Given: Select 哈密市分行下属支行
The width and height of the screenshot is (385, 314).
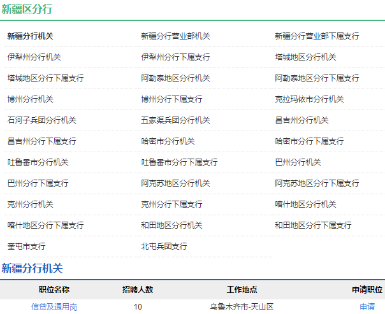Looking at the screenshot, I should (x=309, y=141).
